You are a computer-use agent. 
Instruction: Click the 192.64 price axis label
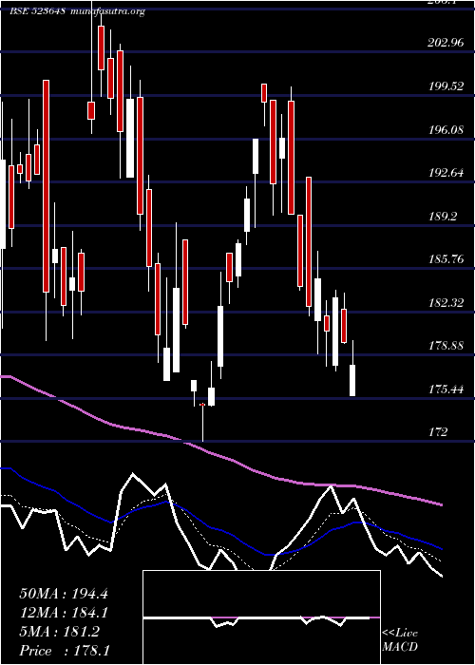446,173
